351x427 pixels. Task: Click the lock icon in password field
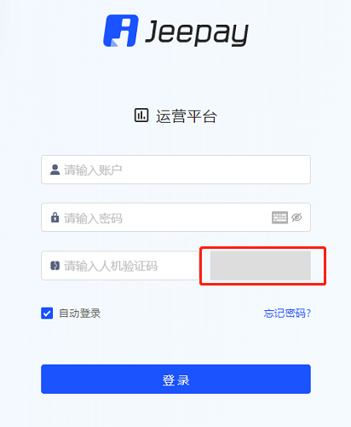[55, 217]
